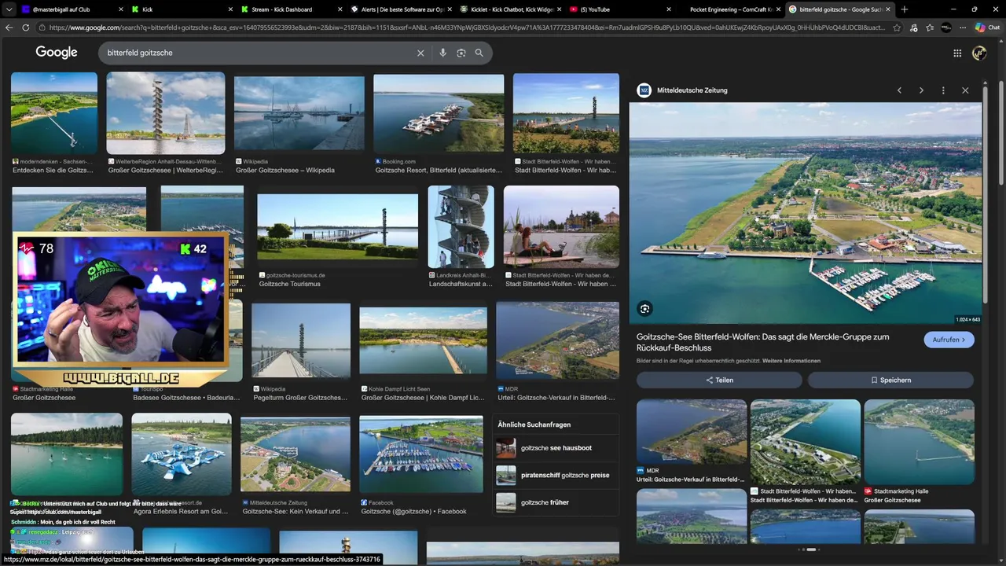The height and width of the screenshot is (566, 1006).
Task: Show next image in the preview panel
Action: (x=921, y=90)
